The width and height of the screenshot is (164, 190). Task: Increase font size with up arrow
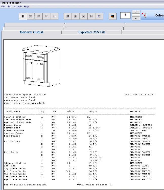[x=136, y=12]
